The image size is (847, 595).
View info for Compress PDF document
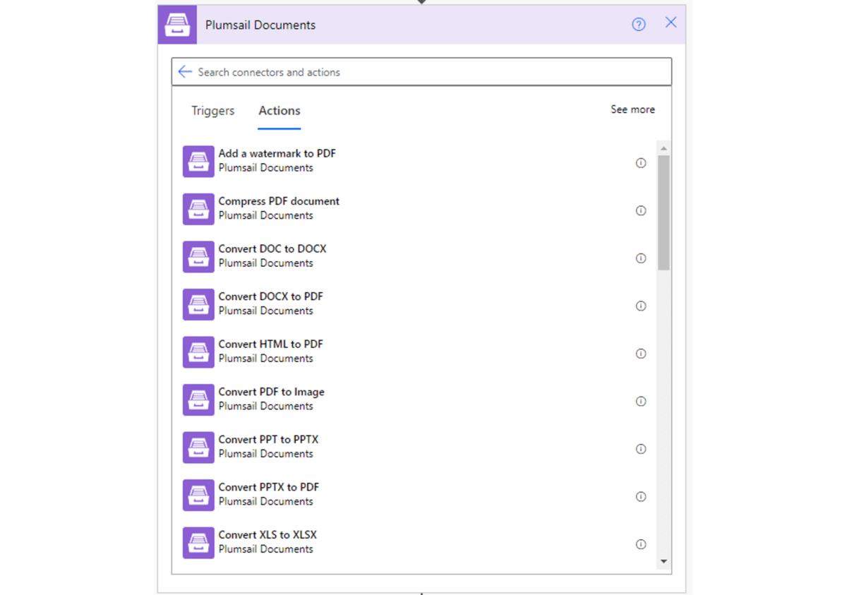coord(641,210)
